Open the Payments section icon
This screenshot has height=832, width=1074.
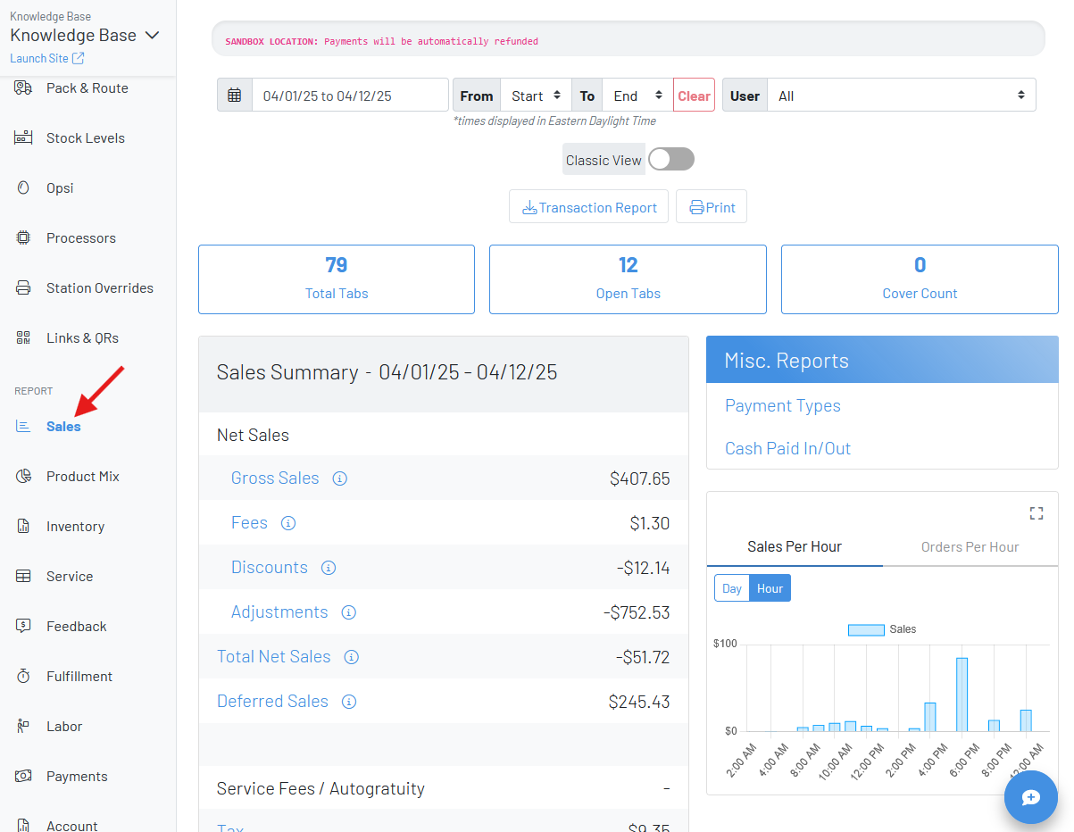click(23, 776)
